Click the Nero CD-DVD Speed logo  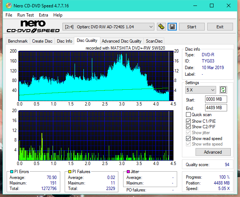(x=33, y=26)
